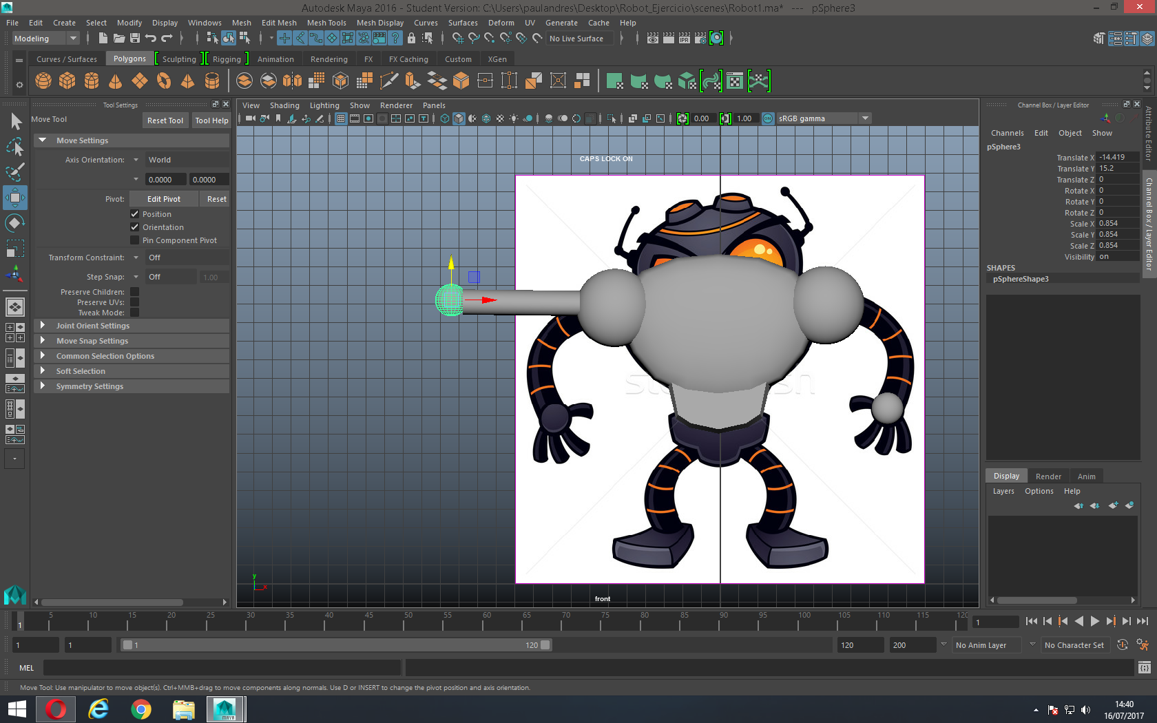Play the animation forwards
Image resolution: width=1157 pixels, height=723 pixels.
[1095, 621]
